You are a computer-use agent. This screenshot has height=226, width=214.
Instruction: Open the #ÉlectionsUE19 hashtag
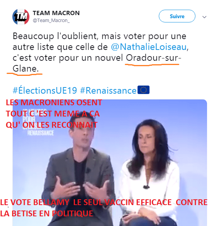click(x=45, y=91)
